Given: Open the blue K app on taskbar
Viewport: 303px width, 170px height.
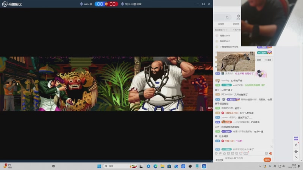Looking at the screenshot, I should click(183, 166).
